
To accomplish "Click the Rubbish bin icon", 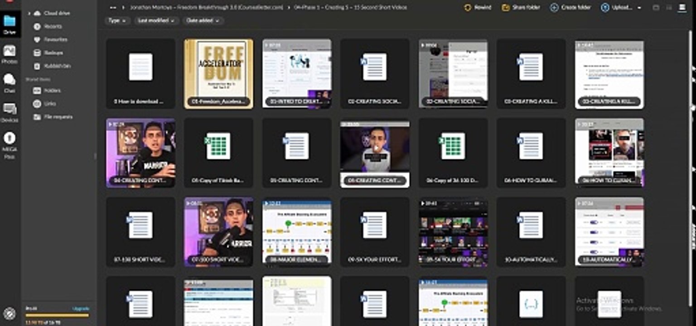I will pyautogui.click(x=37, y=66).
